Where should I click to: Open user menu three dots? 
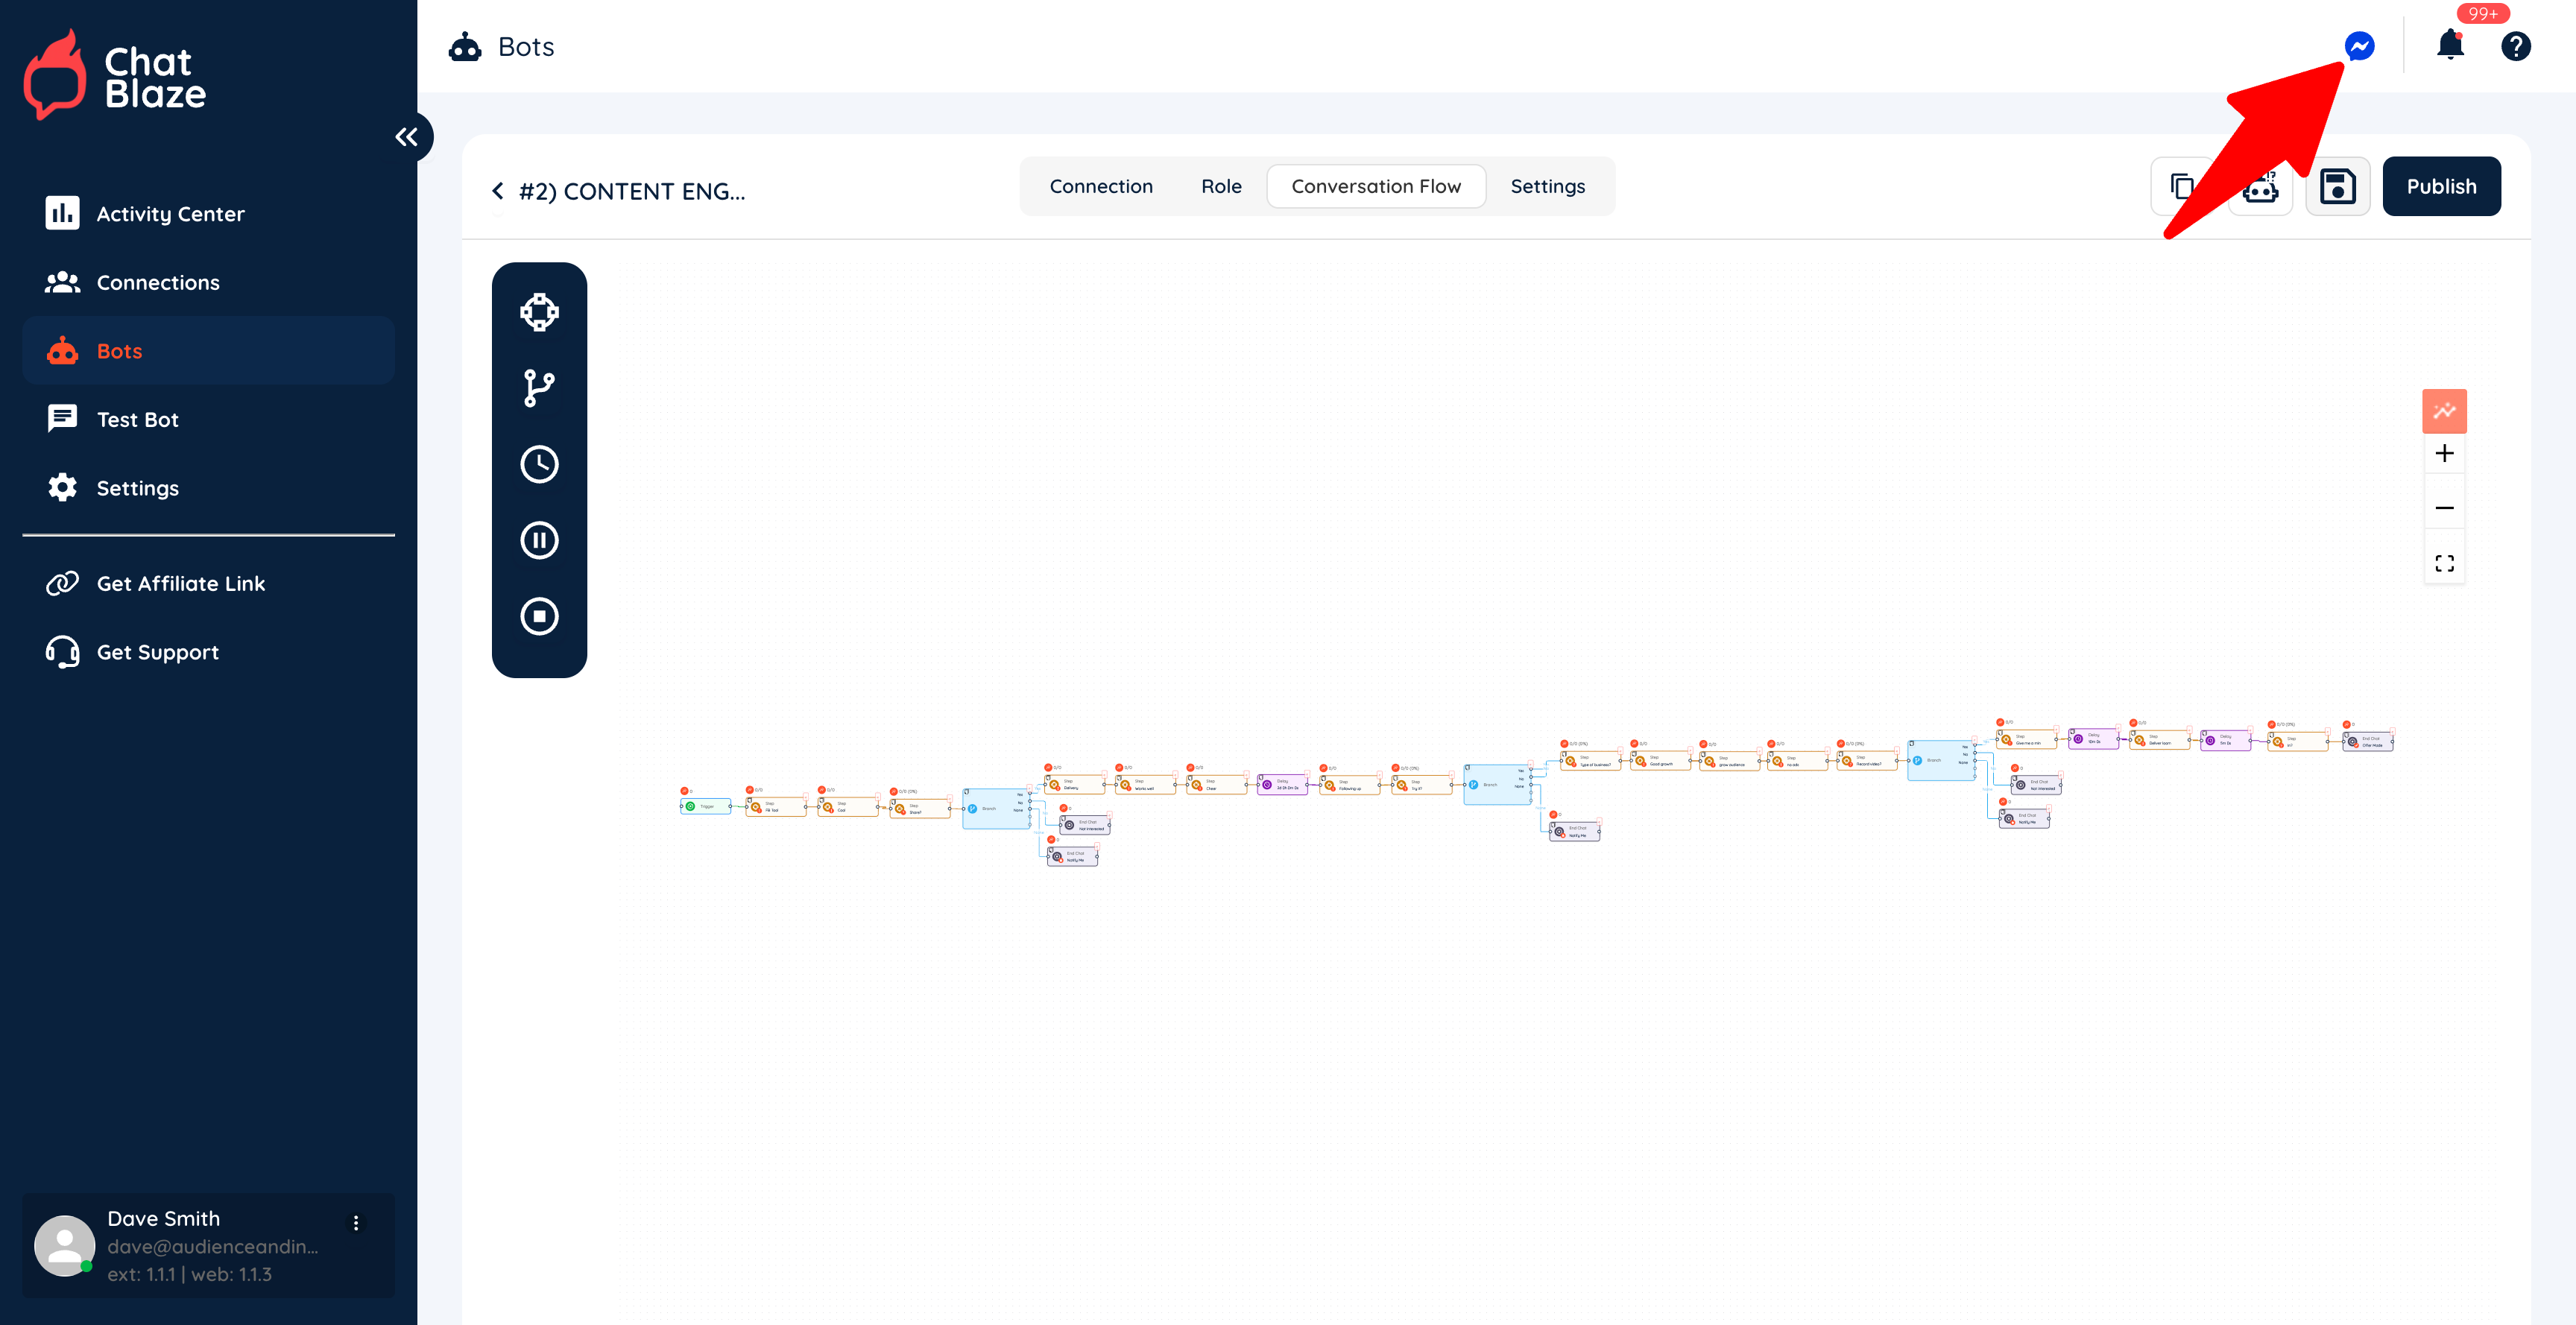pos(356,1223)
